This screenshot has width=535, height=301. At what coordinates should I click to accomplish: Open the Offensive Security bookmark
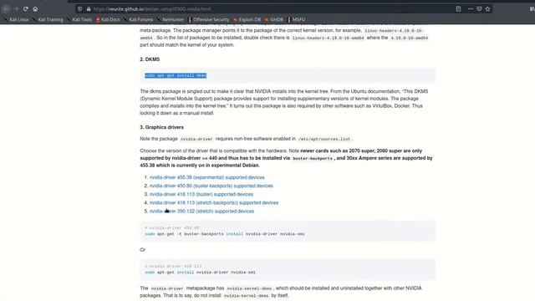(x=209, y=19)
